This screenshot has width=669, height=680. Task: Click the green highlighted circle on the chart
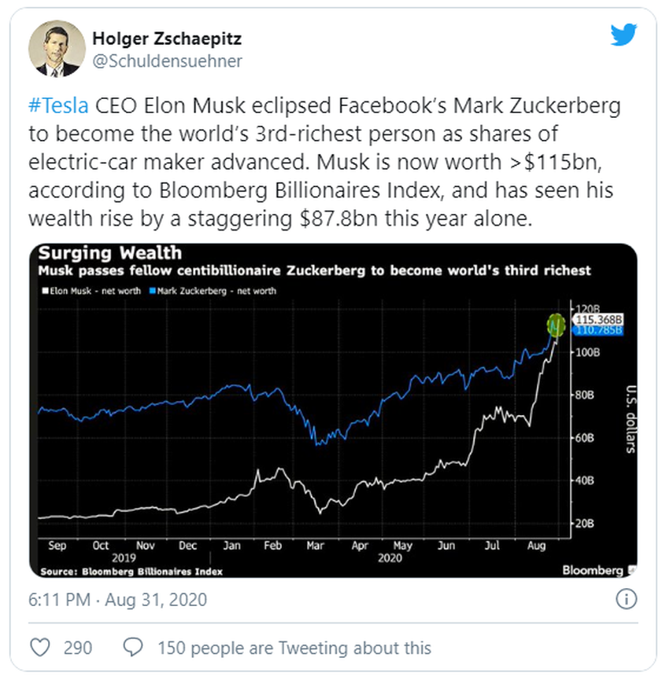pyautogui.click(x=557, y=323)
